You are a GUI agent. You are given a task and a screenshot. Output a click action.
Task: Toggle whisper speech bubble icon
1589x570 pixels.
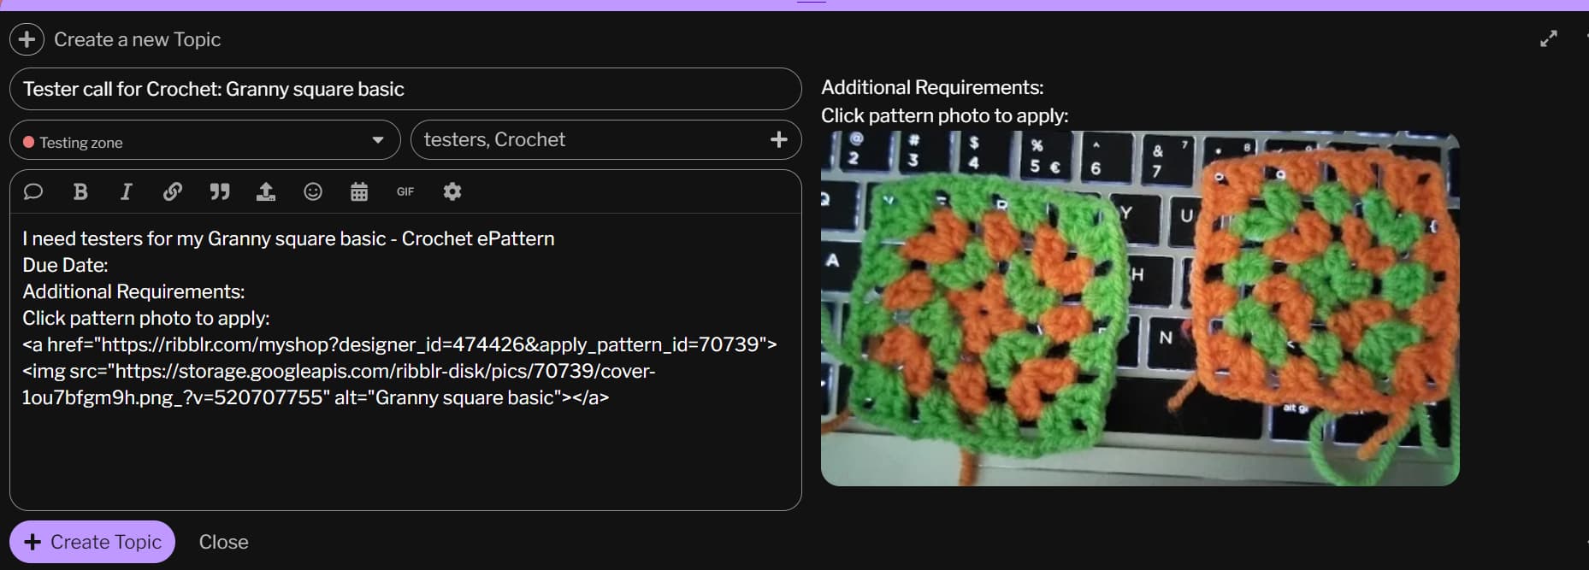coord(33,191)
